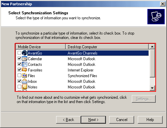Click the Contacts card icon
This screenshot has height=128, width=167.
[x=25, y=64]
